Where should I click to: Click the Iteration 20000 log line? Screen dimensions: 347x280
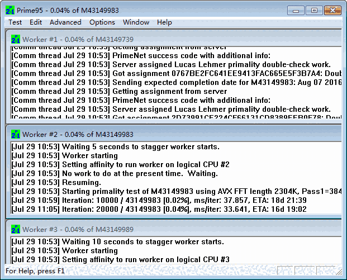coord(159,209)
